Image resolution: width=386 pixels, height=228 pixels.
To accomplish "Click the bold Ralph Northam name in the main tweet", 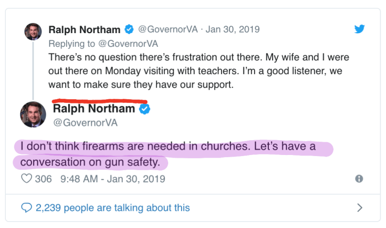I will point(94,109).
